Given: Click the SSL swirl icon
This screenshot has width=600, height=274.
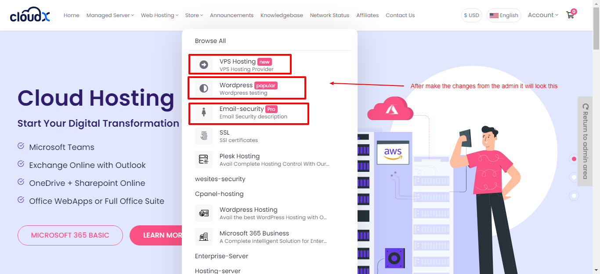Looking at the screenshot, I should (x=204, y=136).
